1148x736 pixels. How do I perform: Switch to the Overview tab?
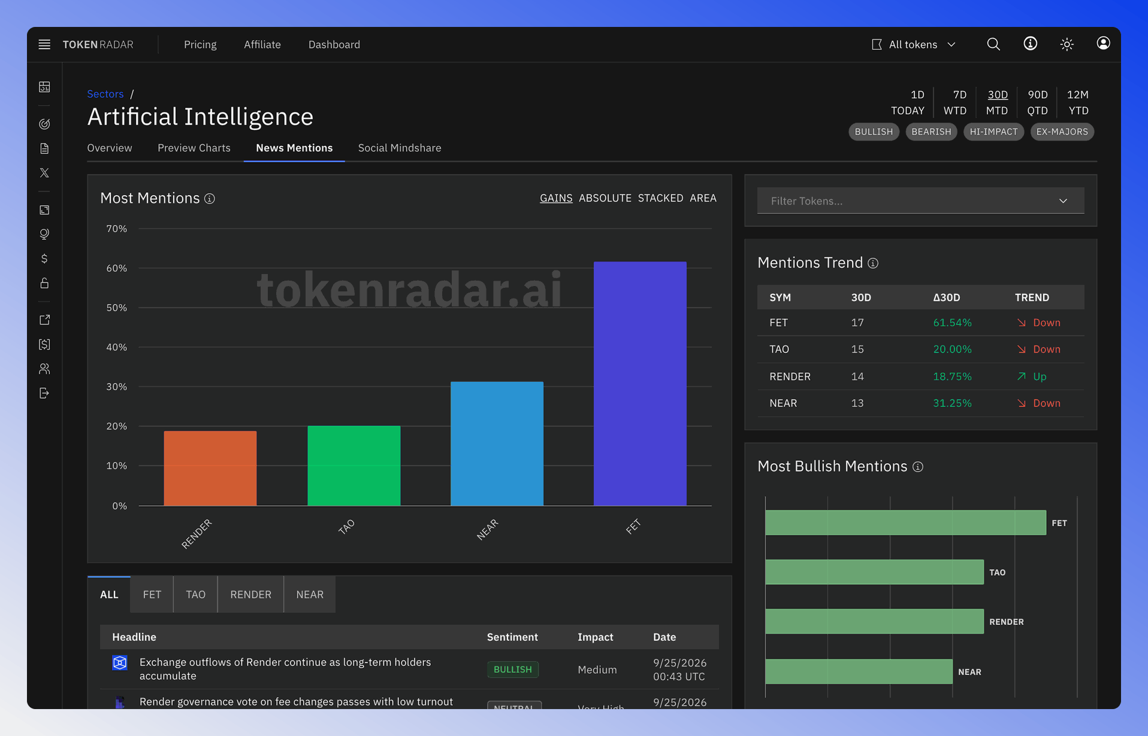(110, 148)
